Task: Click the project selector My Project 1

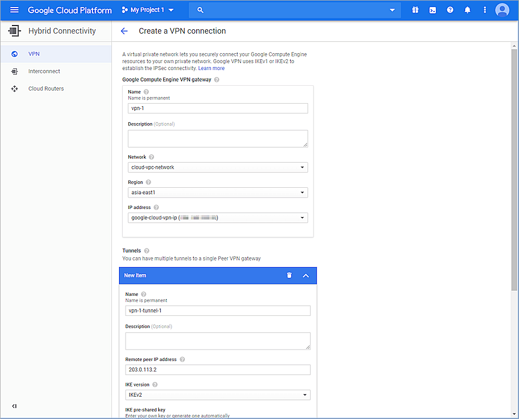Action: [x=148, y=9]
